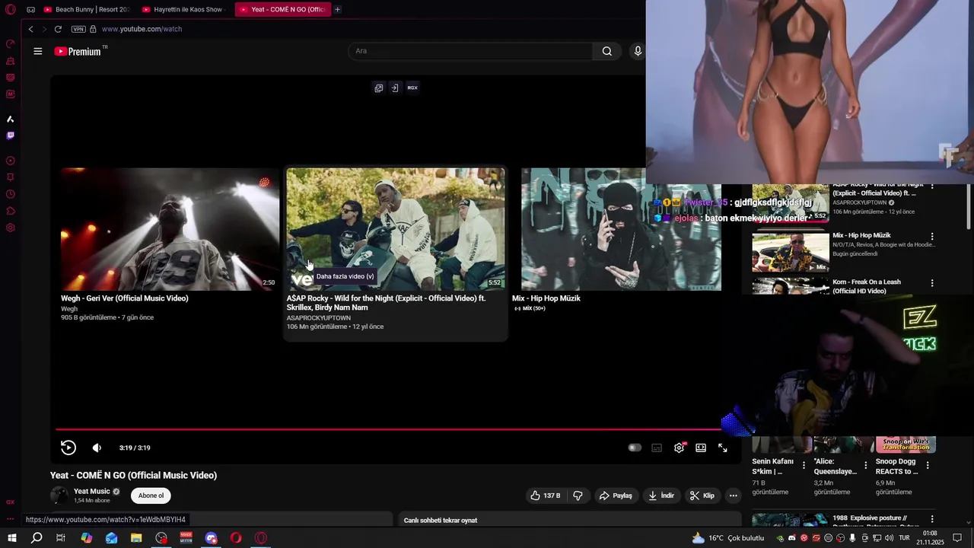Open Twitch in the Opera sidebar
This screenshot has width=974, height=548.
(11, 135)
